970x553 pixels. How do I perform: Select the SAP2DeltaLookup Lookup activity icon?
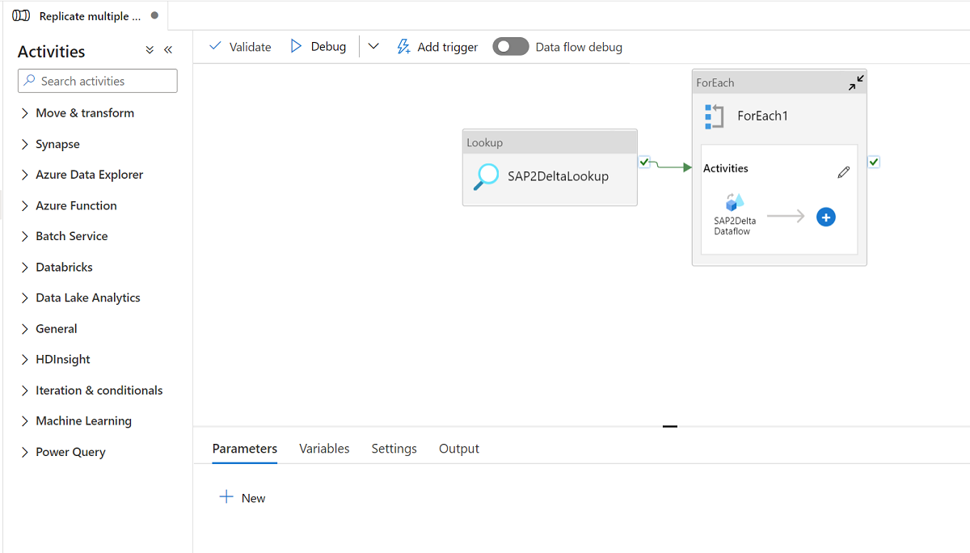485,176
